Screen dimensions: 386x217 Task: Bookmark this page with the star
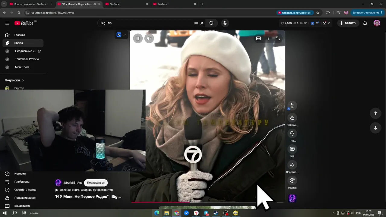[318, 13]
